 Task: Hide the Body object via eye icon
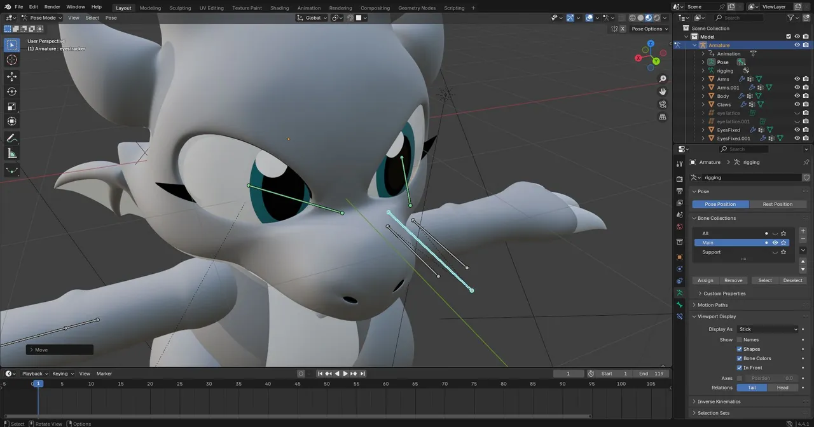(797, 96)
